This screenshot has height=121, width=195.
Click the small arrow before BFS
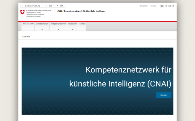(58, 6)
